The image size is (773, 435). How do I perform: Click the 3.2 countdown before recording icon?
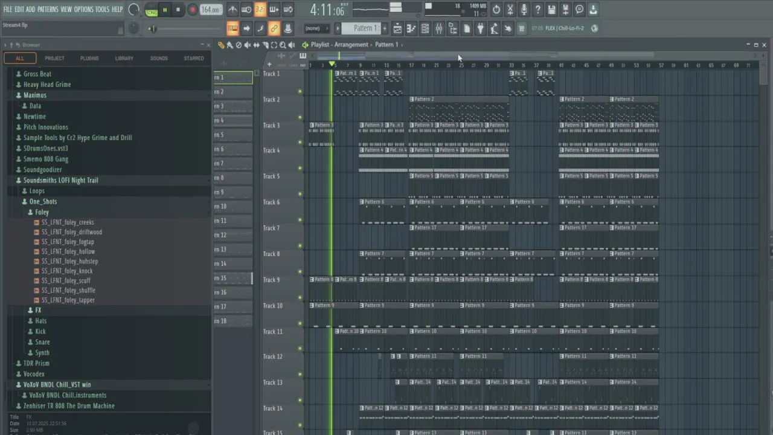click(x=260, y=9)
